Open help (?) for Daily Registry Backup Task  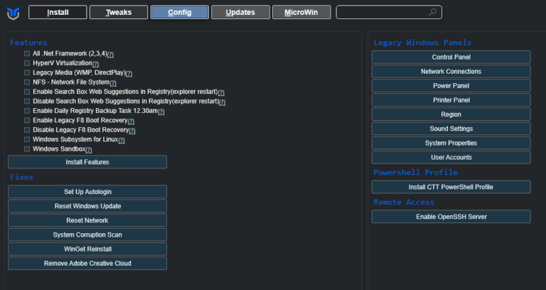pyautogui.click(x=161, y=112)
